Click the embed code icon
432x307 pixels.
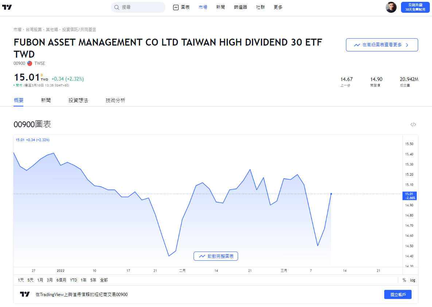click(413, 125)
